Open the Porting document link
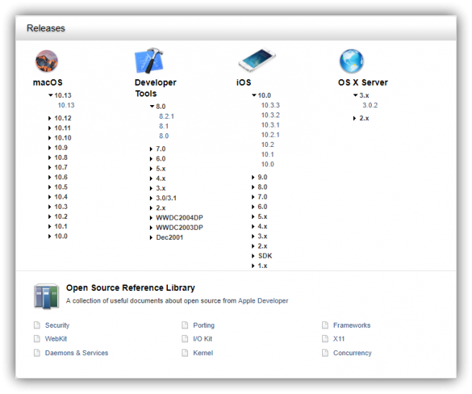 coord(204,325)
